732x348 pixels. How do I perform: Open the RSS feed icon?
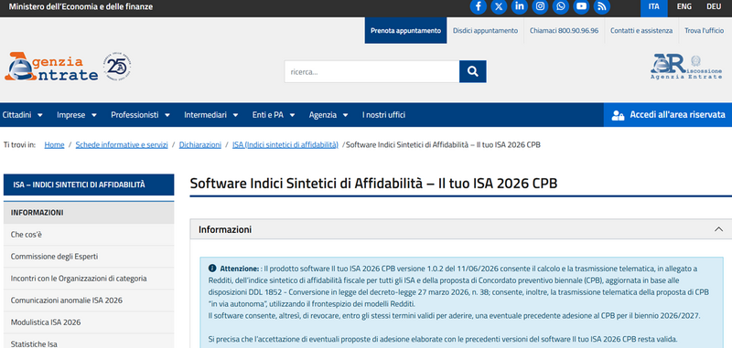coord(601,6)
